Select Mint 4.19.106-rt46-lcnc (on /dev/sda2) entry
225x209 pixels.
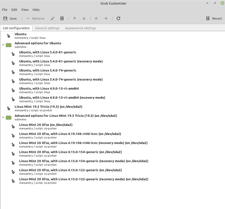pyautogui.click(x=112, y=135)
